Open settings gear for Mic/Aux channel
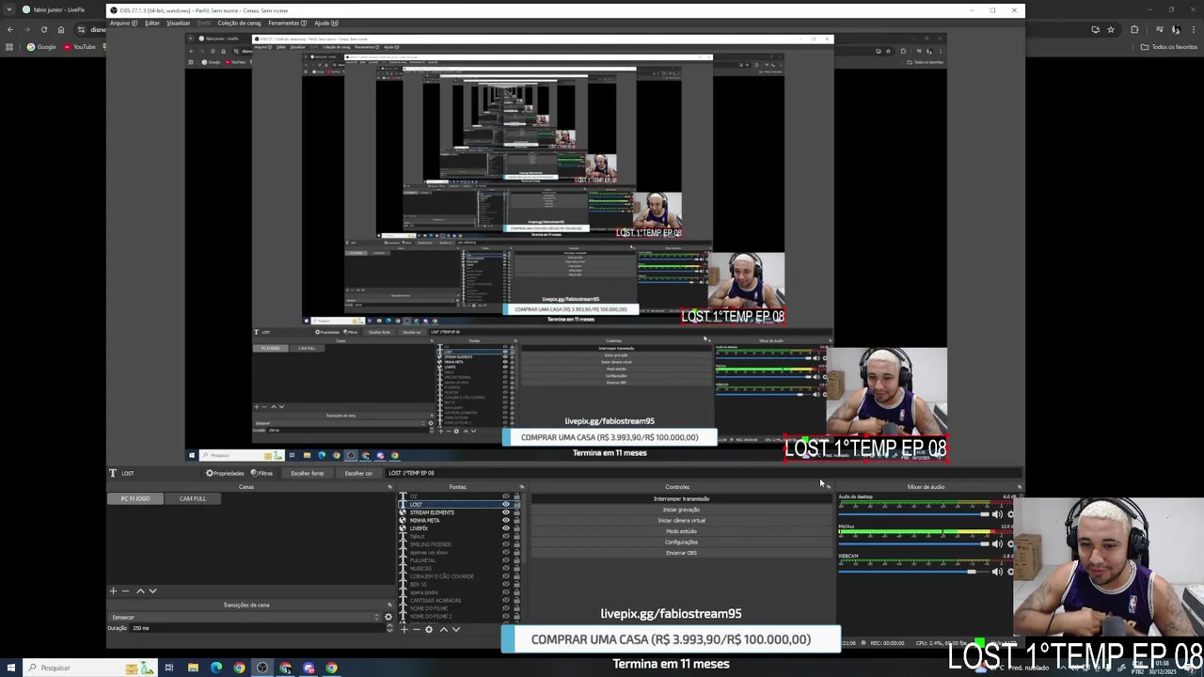Viewport: 1204px width, 677px height. tap(1010, 543)
